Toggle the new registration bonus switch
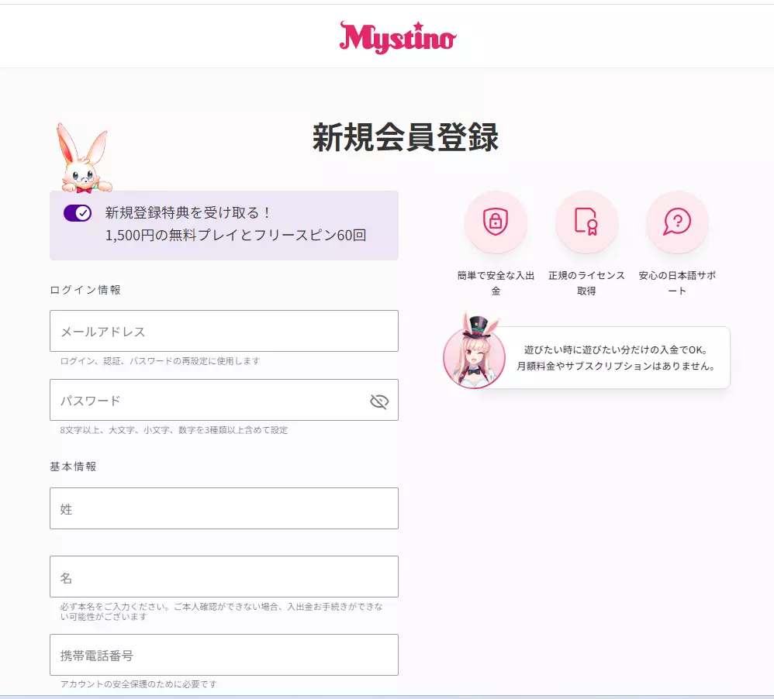774x699 pixels. click(78, 213)
